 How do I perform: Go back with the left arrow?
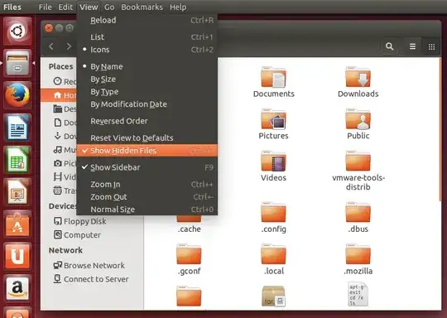pyautogui.click(x=51, y=46)
